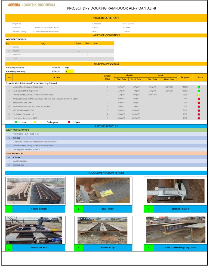209x278 pixels.
Task: Click the actual finish date 13/04/2021
Action: click(x=169, y=87)
